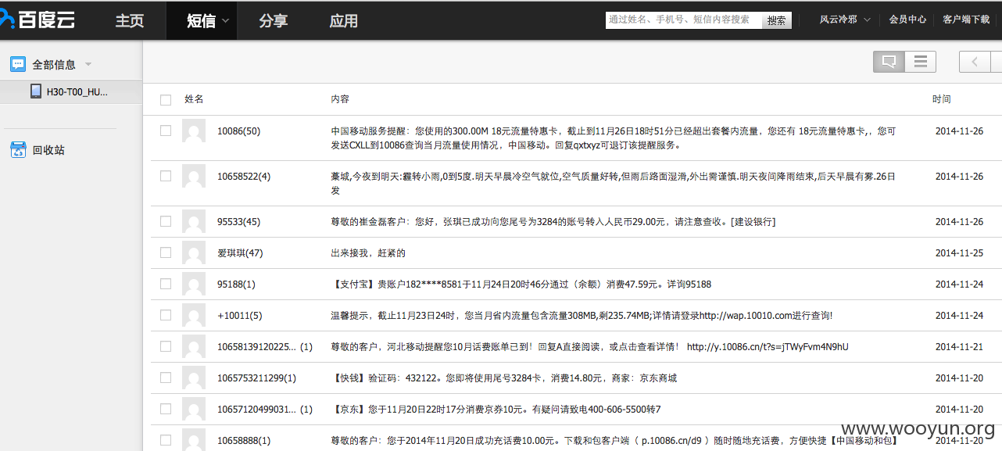Switch to conversation bubble view
The width and height of the screenshot is (1002, 451).
click(889, 62)
